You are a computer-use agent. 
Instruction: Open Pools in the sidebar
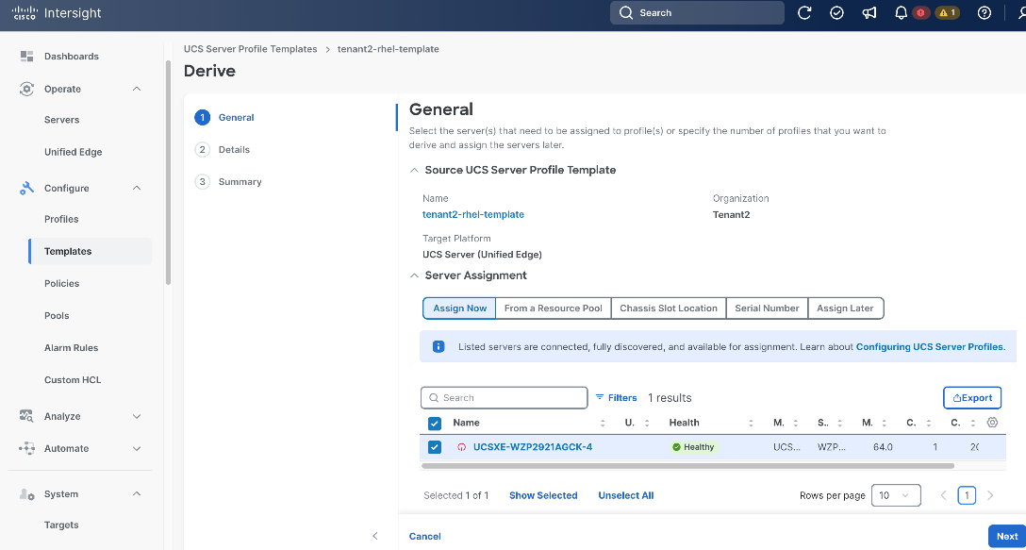tap(57, 316)
